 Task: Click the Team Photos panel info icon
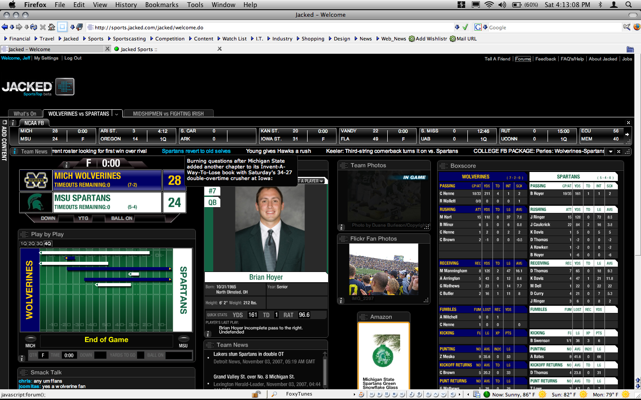tap(341, 227)
